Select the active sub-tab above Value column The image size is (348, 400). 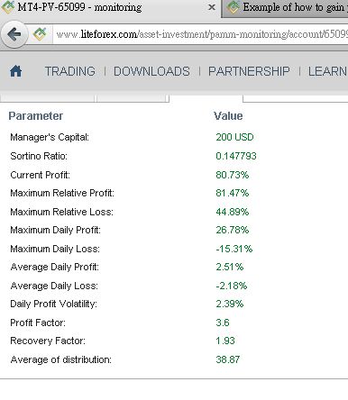pyautogui.click(x=206, y=98)
